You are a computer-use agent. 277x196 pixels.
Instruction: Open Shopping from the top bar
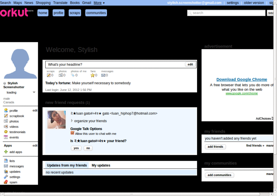(x=43, y=3)
